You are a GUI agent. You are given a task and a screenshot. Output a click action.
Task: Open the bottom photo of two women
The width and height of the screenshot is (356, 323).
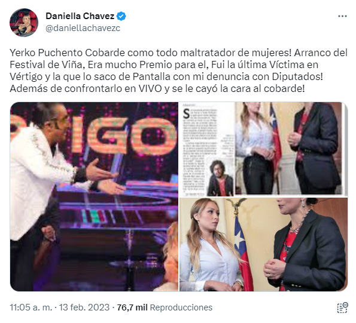coord(264,244)
